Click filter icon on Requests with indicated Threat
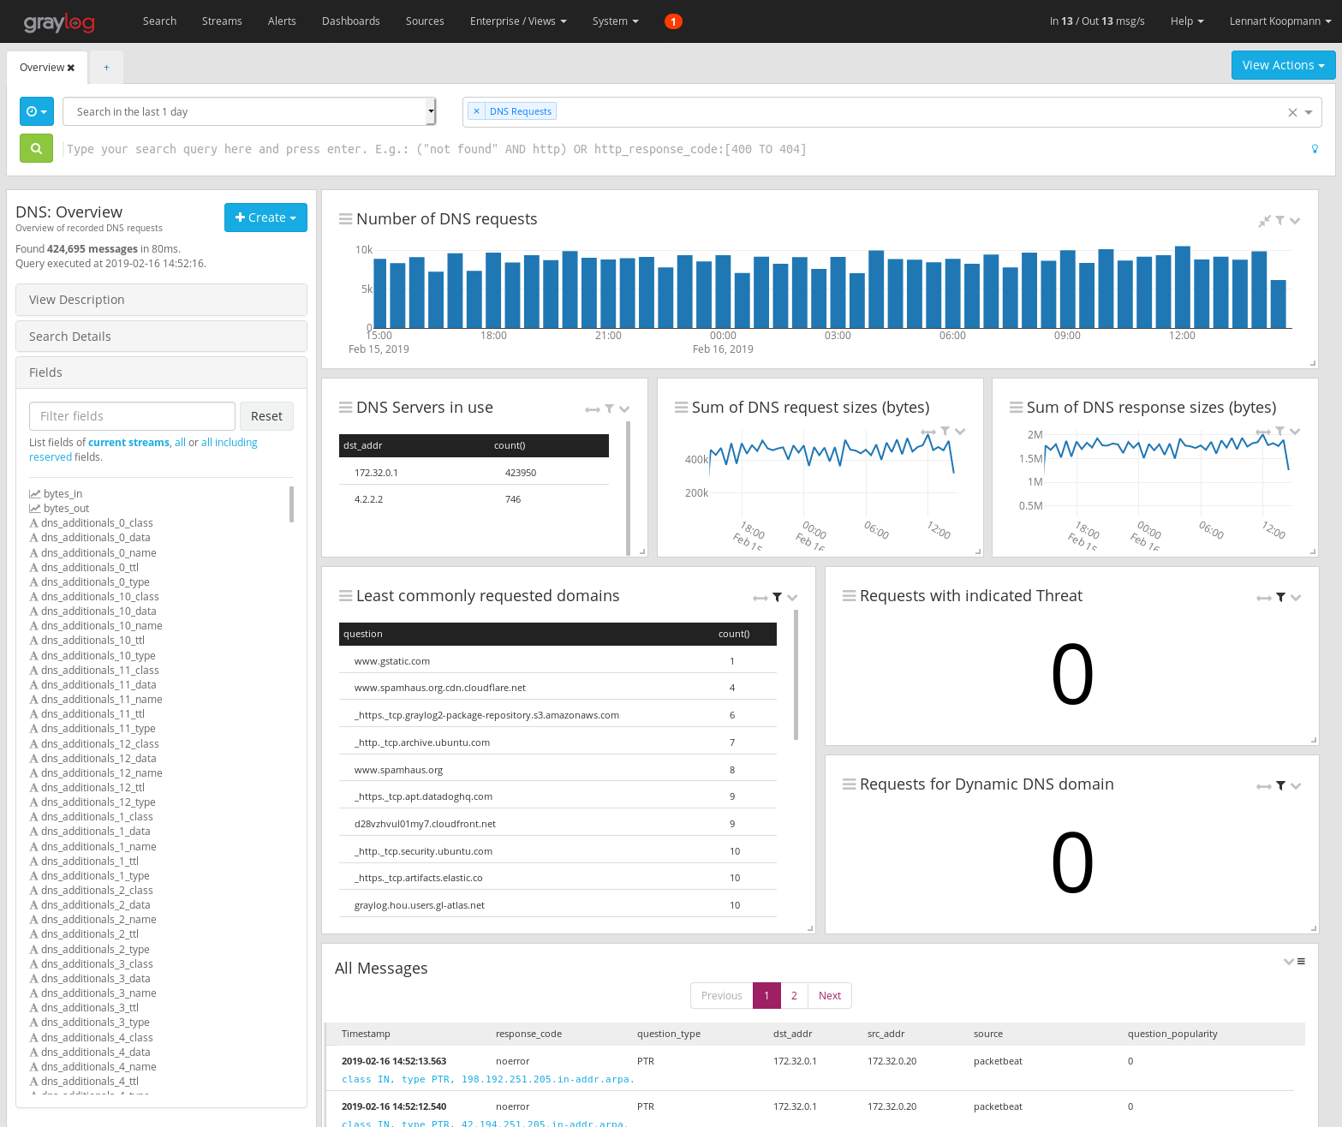 1280,598
